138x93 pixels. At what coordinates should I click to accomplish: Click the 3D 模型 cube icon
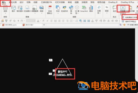tap(77, 8)
